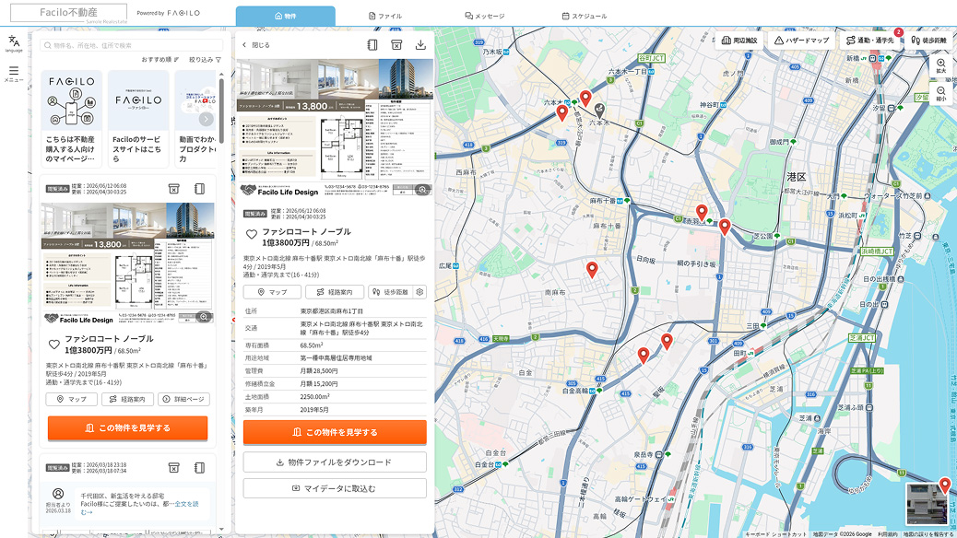Zoom out the map with 縮小 button
This screenshot has height=538, width=957.
click(941, 93)
